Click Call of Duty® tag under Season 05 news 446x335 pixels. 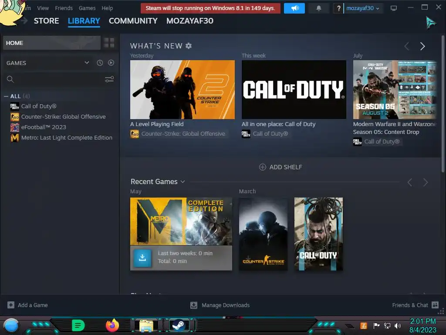382,142
